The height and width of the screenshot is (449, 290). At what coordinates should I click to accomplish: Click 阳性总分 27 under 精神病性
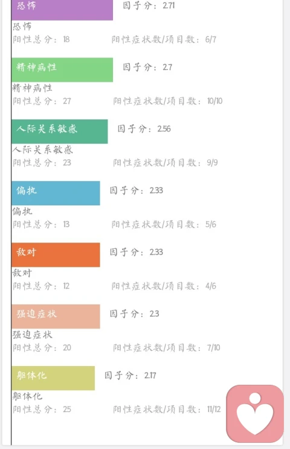(x=42, y=101)
